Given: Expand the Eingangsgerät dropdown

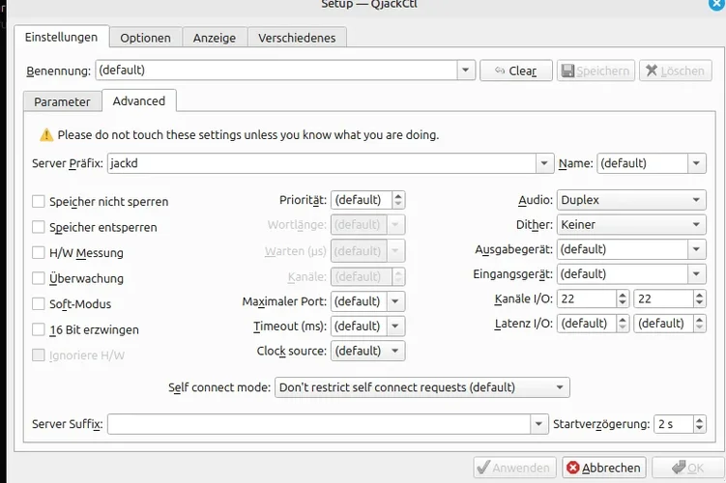Looking at the screenshot, I should (696, 274).
